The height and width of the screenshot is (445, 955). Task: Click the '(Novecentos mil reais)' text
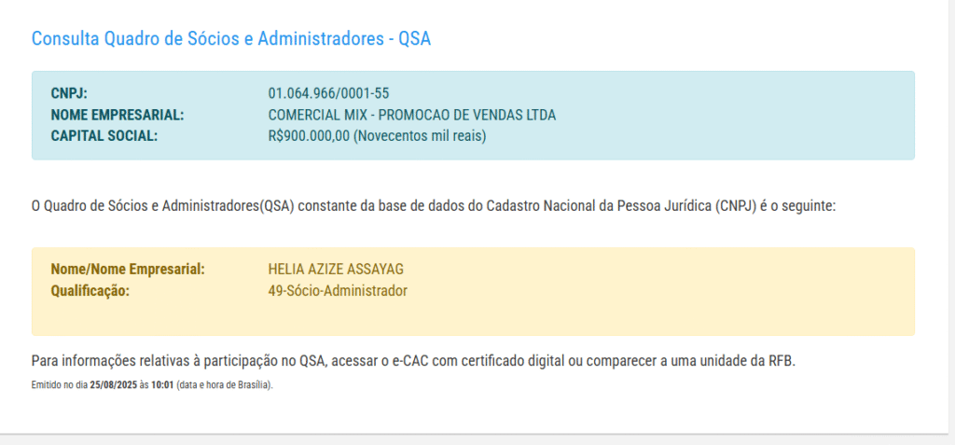click(421, 136)
